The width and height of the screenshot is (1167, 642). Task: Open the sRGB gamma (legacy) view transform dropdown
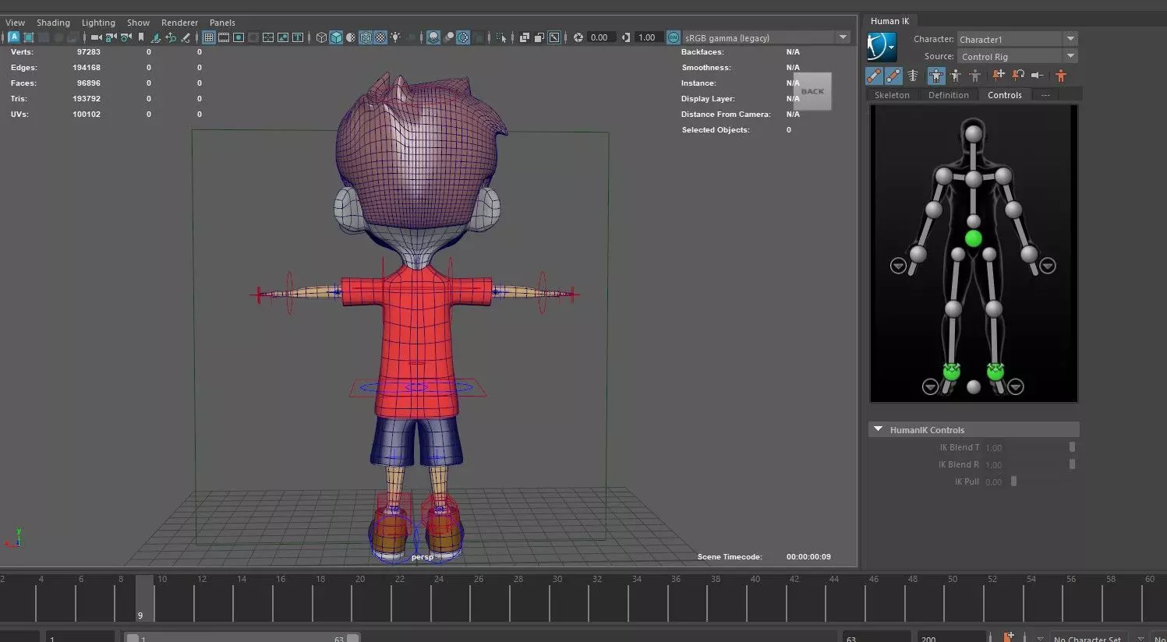(767, 37)
